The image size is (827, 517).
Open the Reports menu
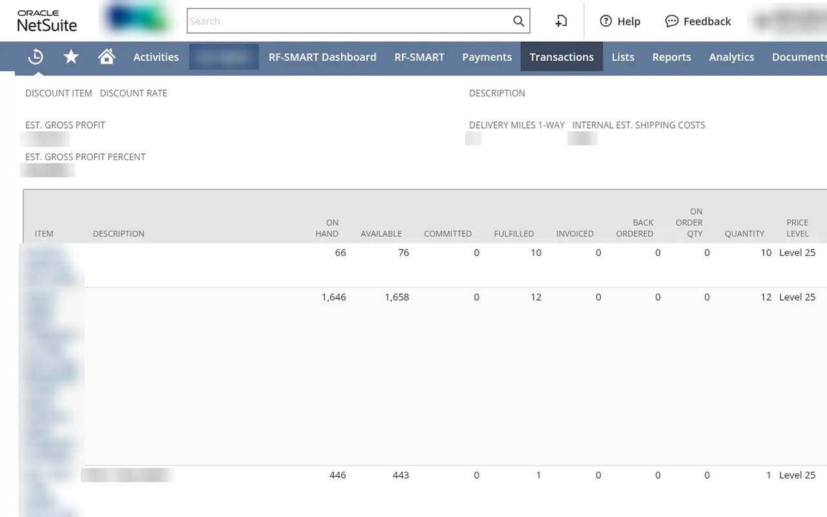click(x=671, y=57)
